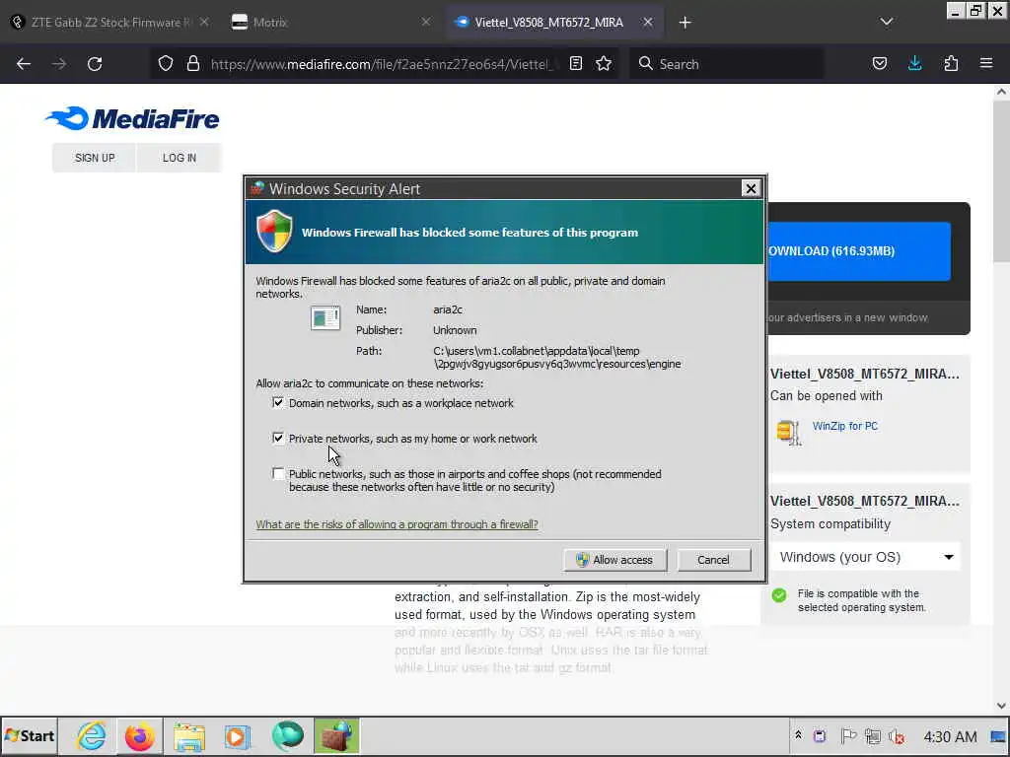1010x757 pixels.
Task: Open Firefox application hamburger menu
Action: click(986, 64)
